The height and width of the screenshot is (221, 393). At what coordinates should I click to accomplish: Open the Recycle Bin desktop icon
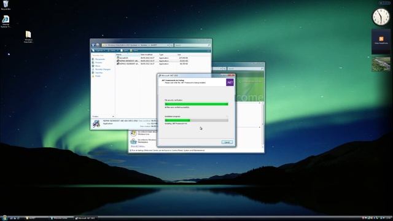[x=6, y=5]
